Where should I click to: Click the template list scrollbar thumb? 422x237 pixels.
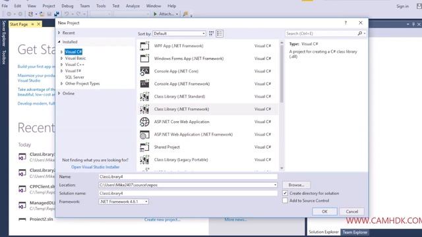pos(282,73)
